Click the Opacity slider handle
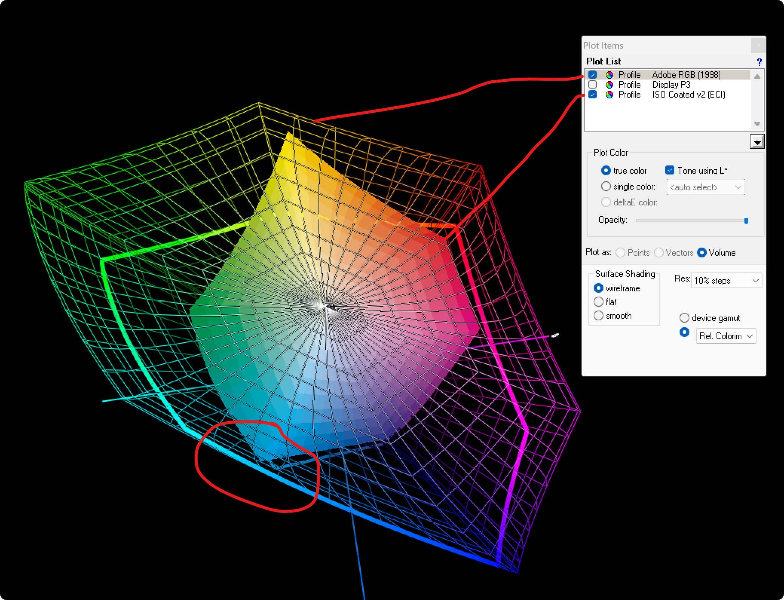The width and height of the screenshot is (784, 600). coord(746,221)
